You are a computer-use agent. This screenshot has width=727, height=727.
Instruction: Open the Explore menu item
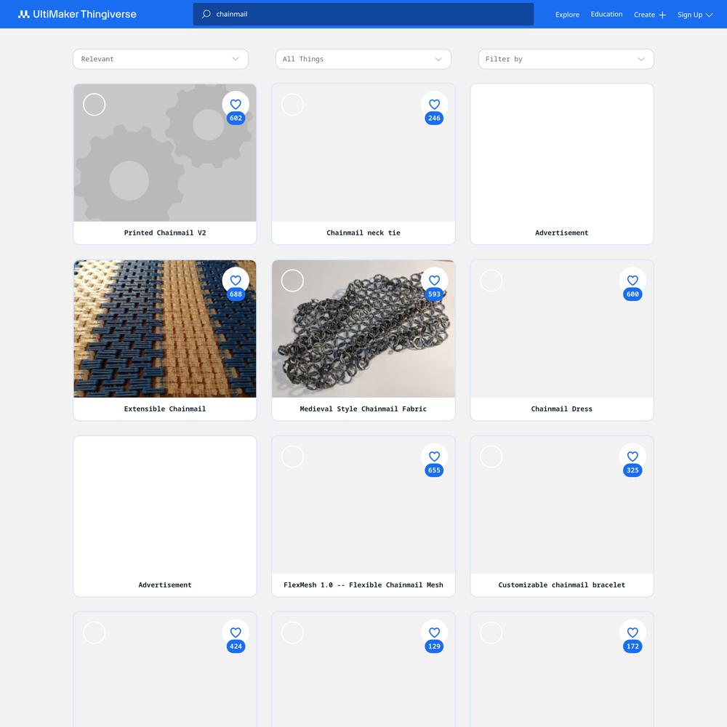click(567, 15)
